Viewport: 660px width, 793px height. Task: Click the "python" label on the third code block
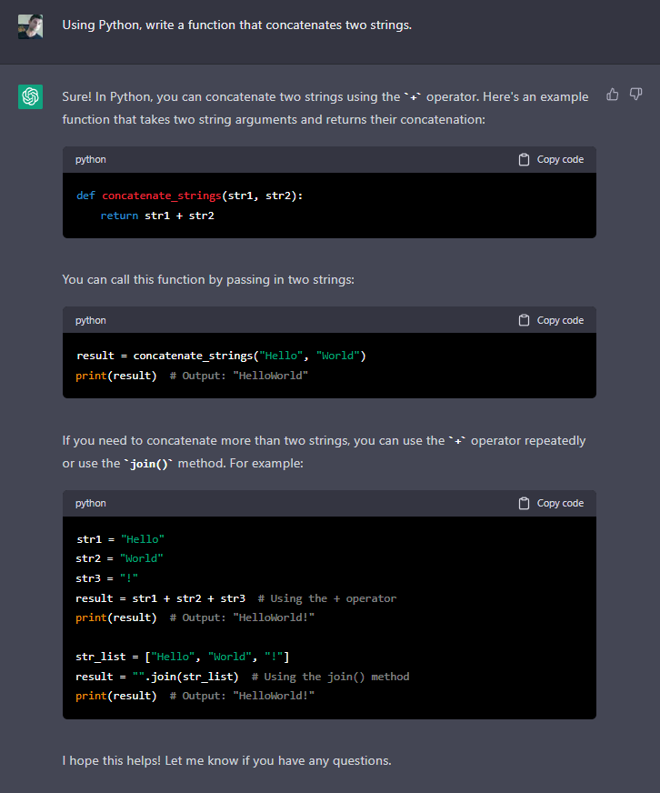pos(91,504)
